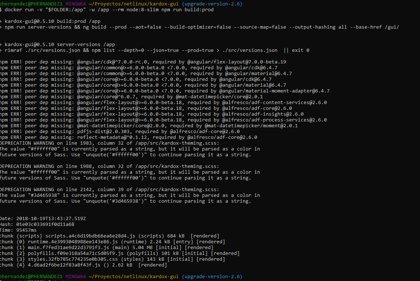The image size is (420, 281).
Task: Click the deprecation warning header for line 1983
Action: (110, 143)
